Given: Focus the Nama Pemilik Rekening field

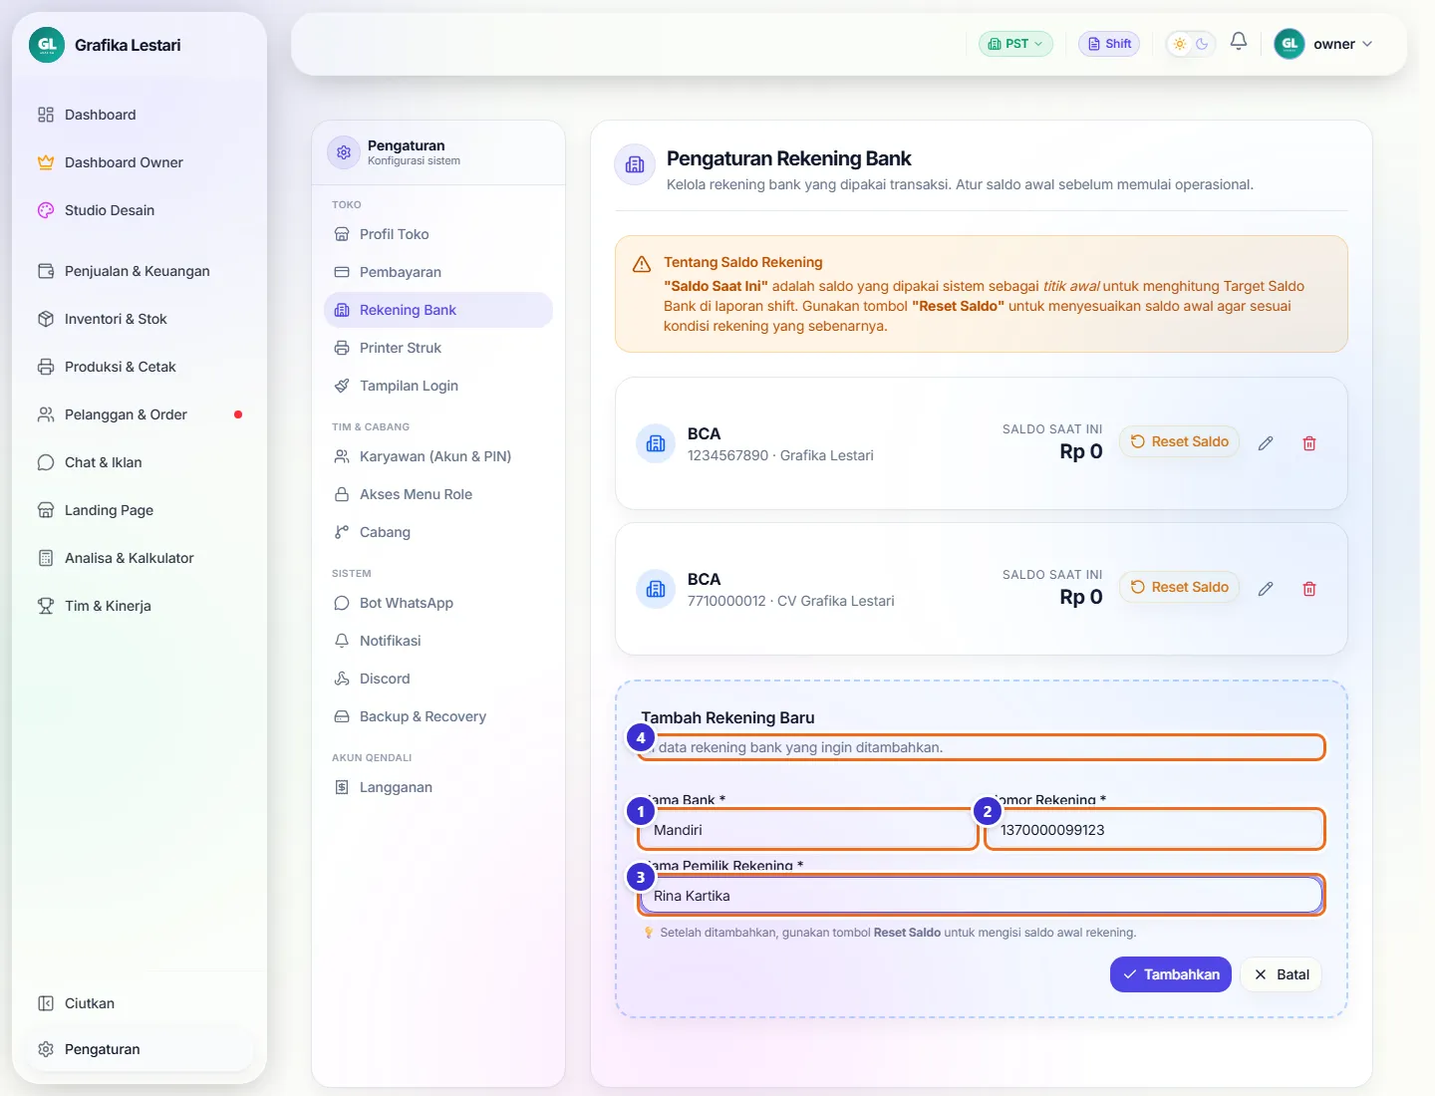Looking at the screenshot, I should (982, 896).
